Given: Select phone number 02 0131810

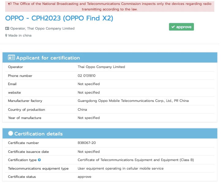Looking at the screenshot, I should pos(86,76).
